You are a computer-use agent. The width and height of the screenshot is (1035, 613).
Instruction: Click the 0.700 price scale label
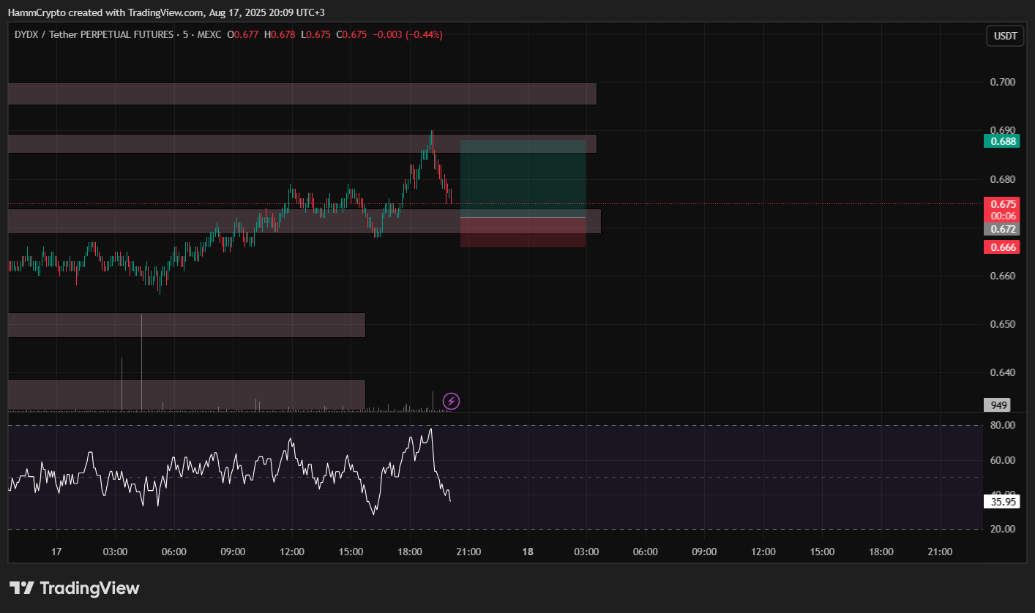tap(1003, 82)
